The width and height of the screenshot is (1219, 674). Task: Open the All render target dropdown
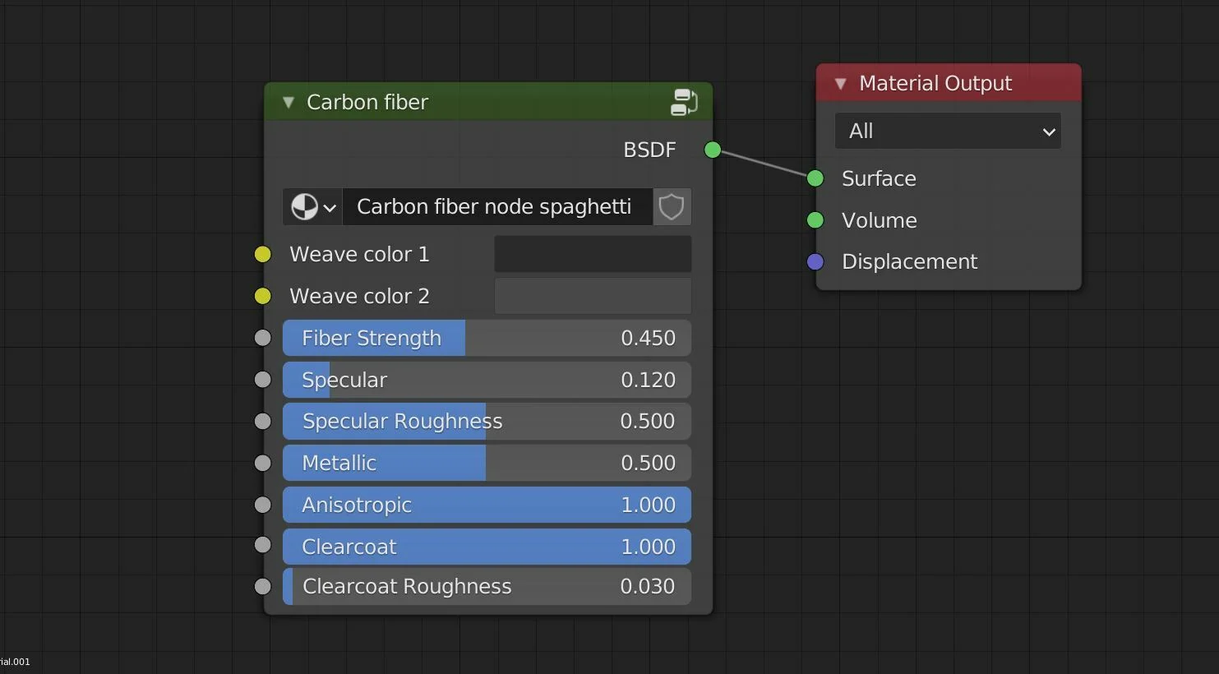(947, 131)
